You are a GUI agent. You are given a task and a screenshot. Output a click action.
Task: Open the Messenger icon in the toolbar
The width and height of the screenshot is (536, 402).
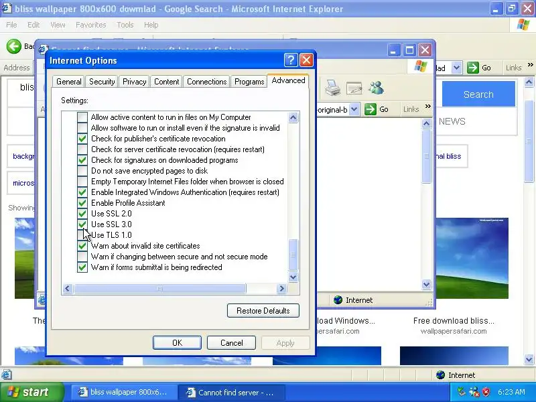[377, 88]
